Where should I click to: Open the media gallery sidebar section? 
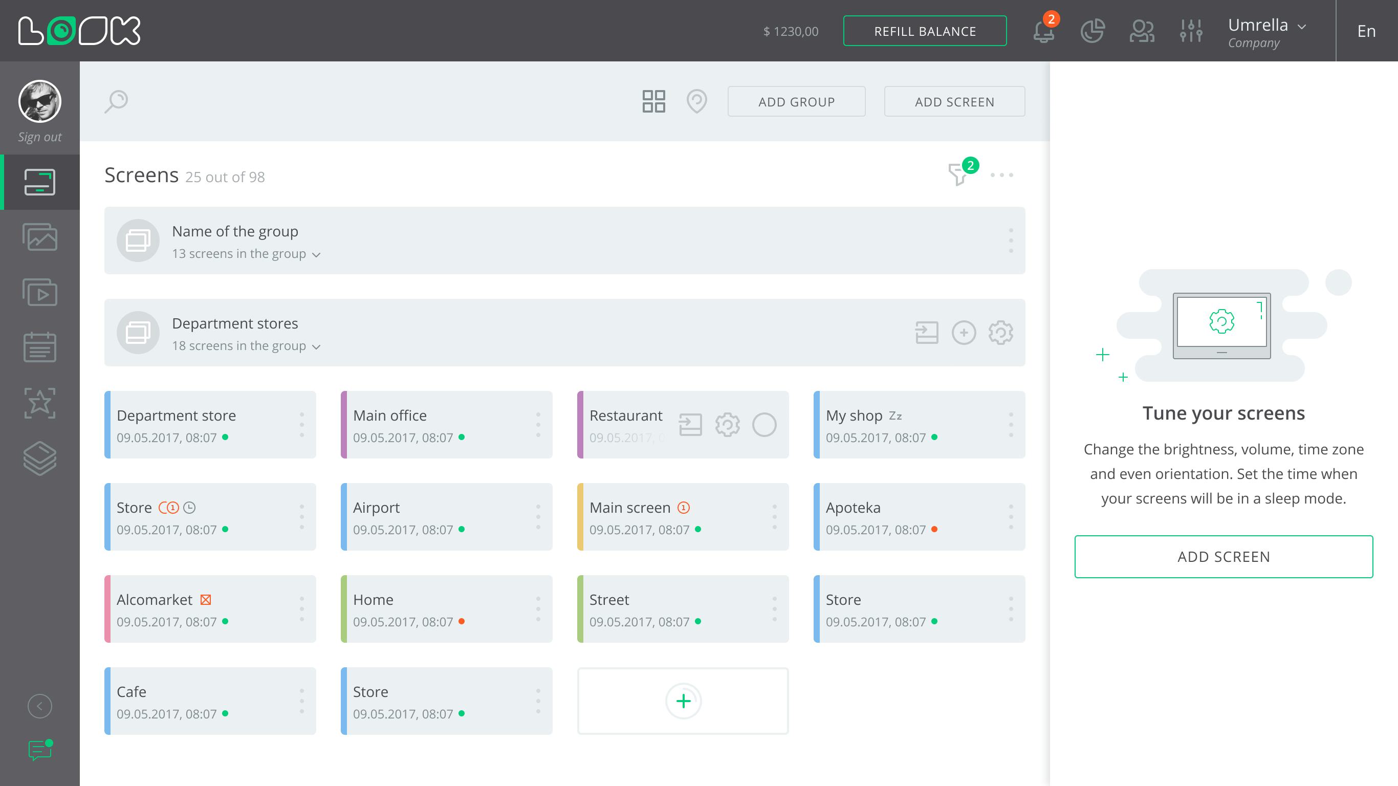39,237
